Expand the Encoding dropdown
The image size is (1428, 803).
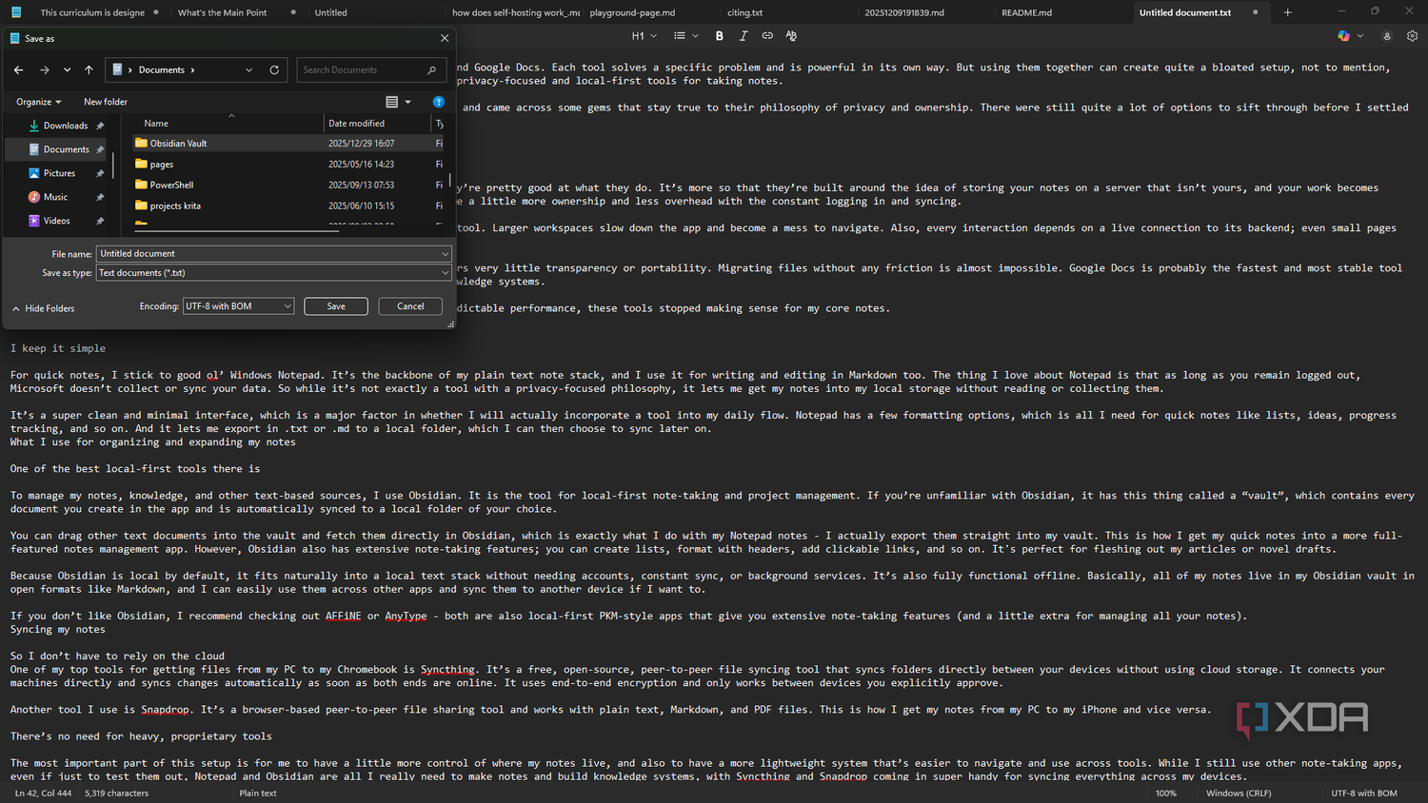pyautogui.click(x=238, y=306)
